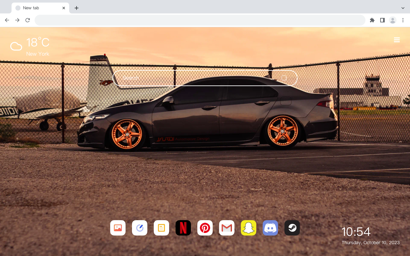Open the Chrome three-dot menu
The width and height of the screenshot is (410, 256).
click(x=403, y=20)
